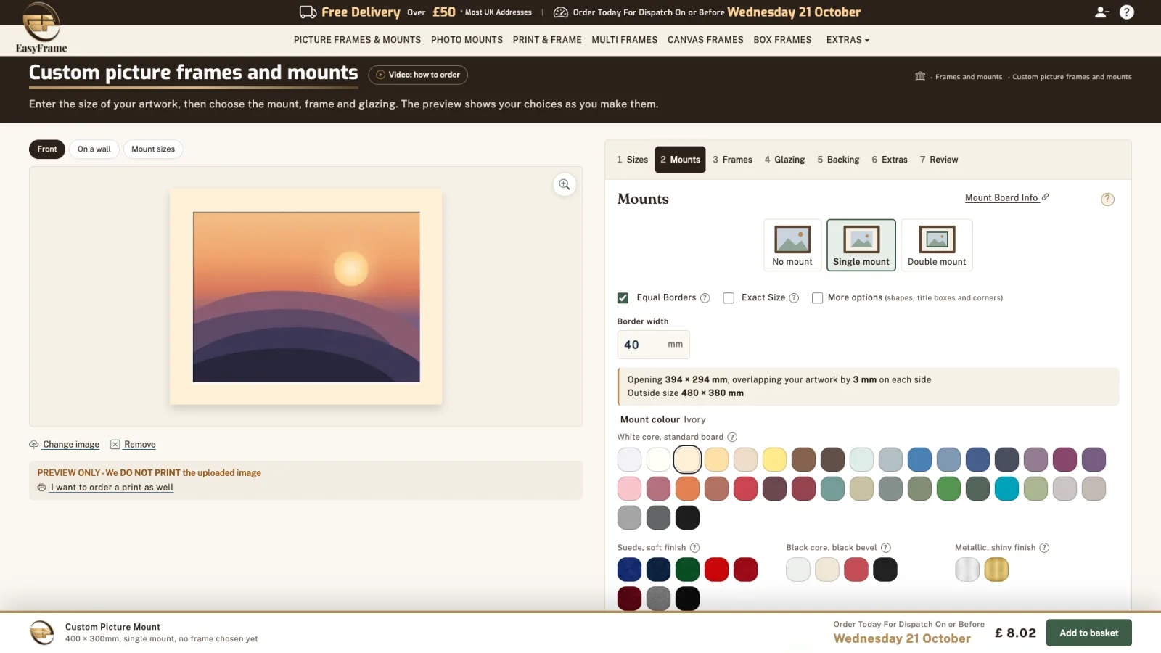The image size is (1161, 653).
Task: Open the Backing step tab
Action: point(838,160)
